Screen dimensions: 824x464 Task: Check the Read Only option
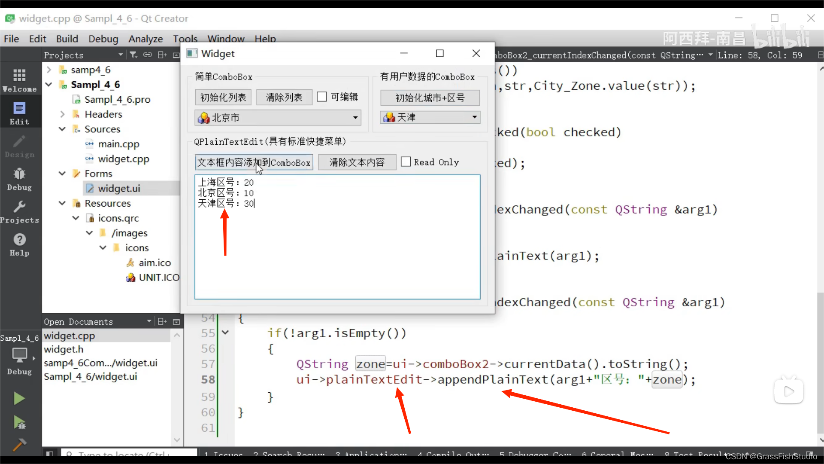(406, 161)
